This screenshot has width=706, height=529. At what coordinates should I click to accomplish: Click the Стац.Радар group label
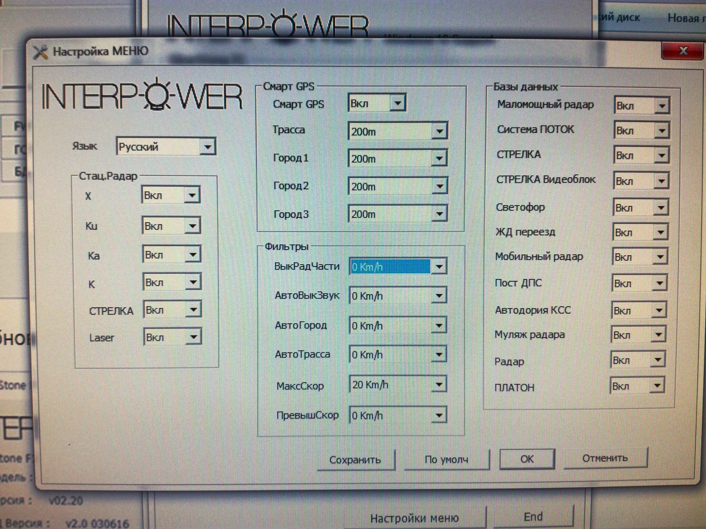pyautogui.click(x=108, y=176)
